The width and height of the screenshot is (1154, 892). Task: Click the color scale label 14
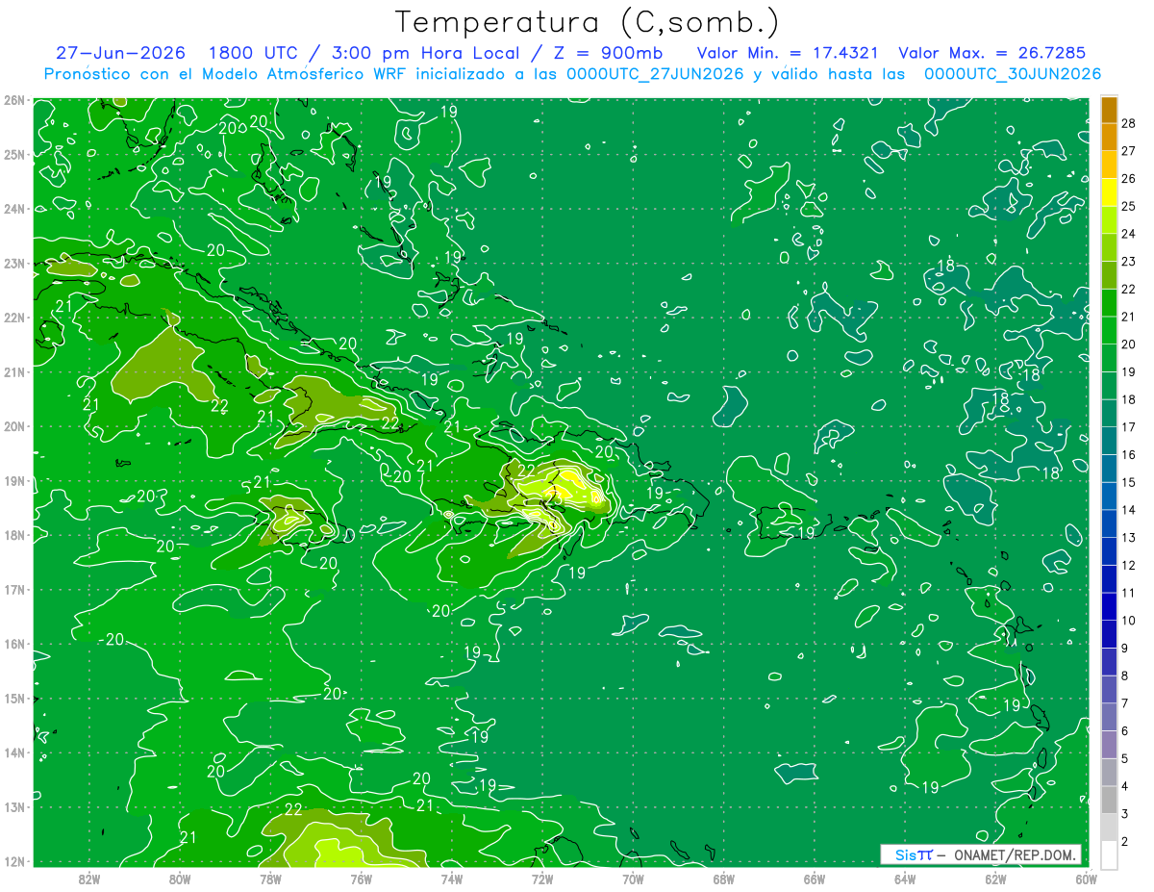(1129, 510)
